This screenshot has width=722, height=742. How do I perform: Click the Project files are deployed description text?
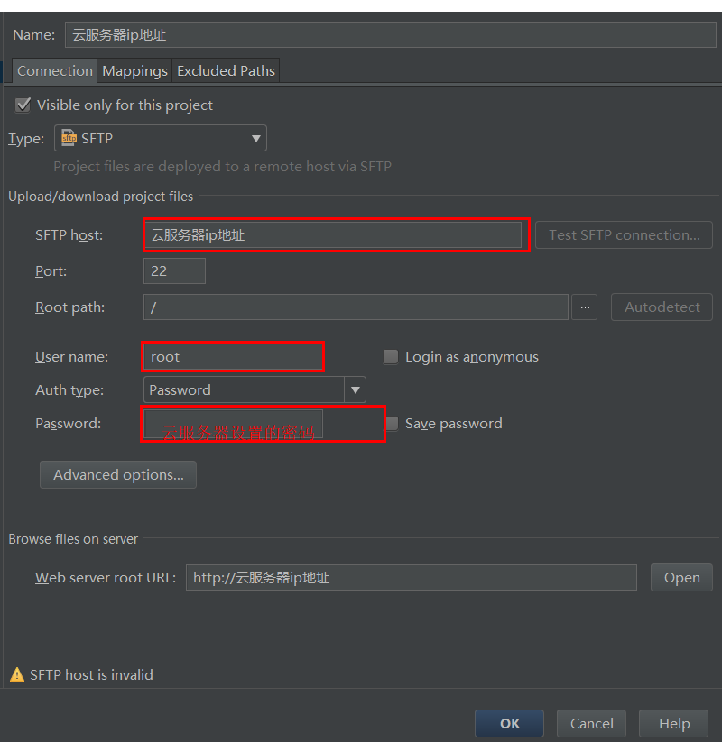click(223, 167)
